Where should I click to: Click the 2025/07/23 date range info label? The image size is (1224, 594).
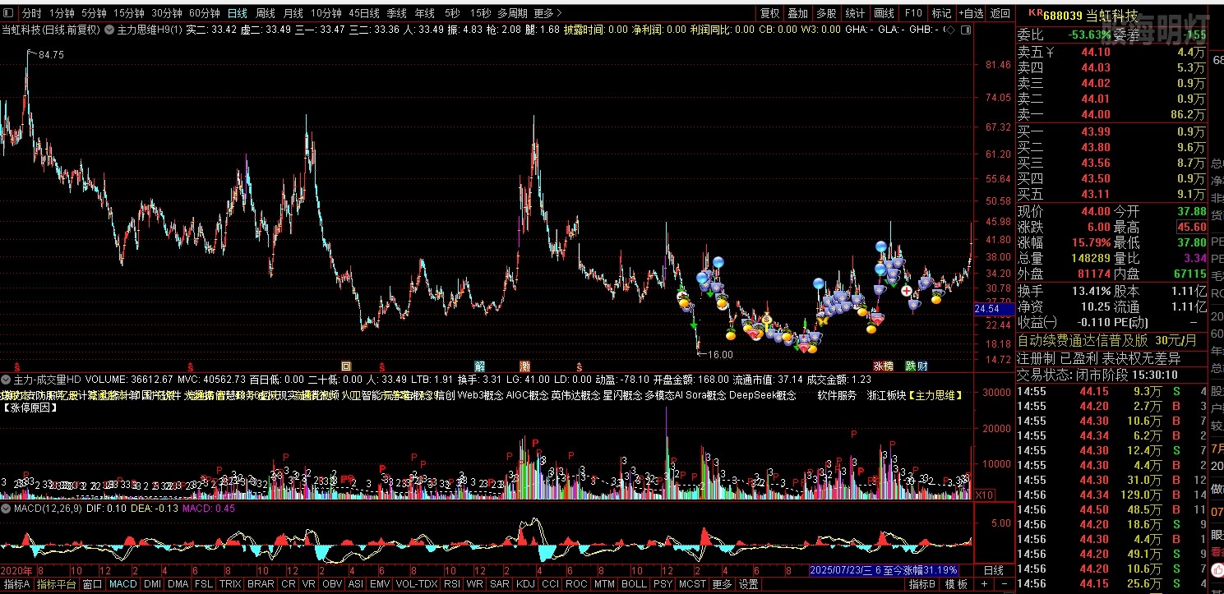pos(884,570)
